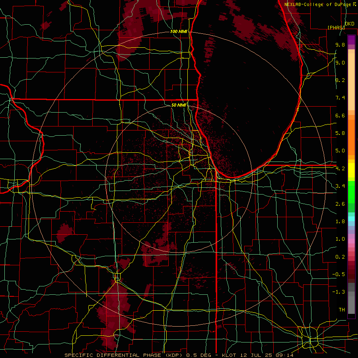Viewport: 358px width, 358px height.
Task: Click the DKD label near the scale
Action: 349,23
